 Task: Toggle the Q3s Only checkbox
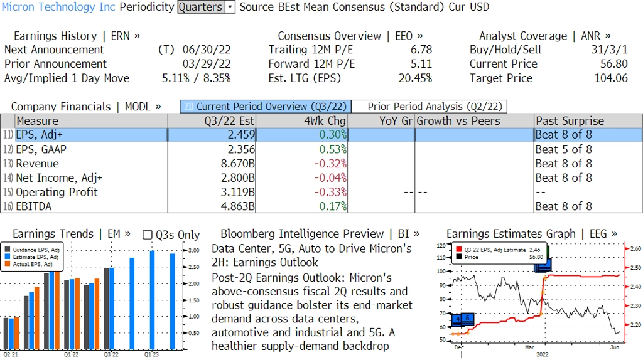(147, 235)
